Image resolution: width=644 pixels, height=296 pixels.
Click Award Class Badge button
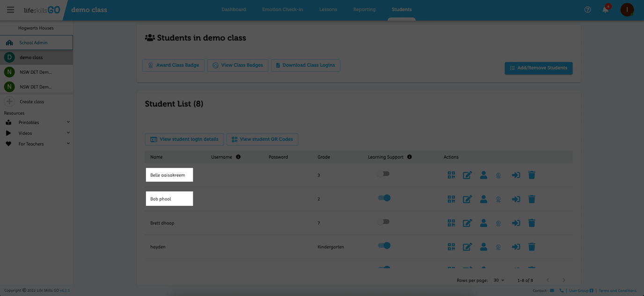coord(173,65)
